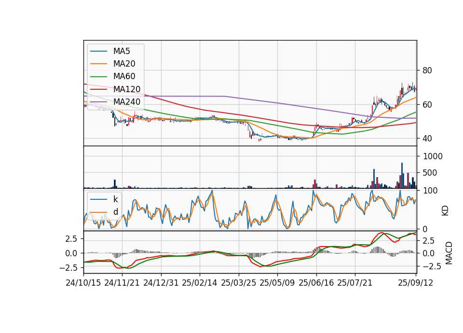Click the KD vertical axis title
463x333 pixels.
tap(445, 210)
